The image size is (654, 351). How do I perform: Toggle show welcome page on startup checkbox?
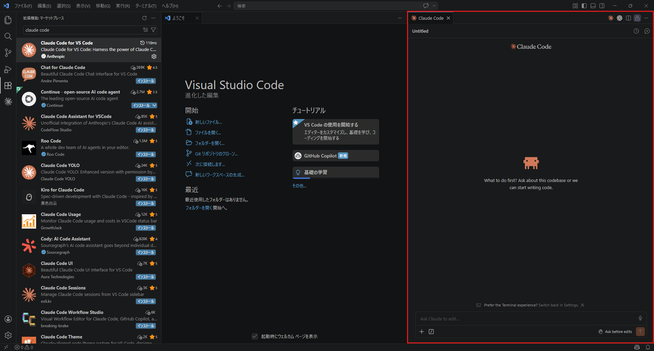(255, 336)
